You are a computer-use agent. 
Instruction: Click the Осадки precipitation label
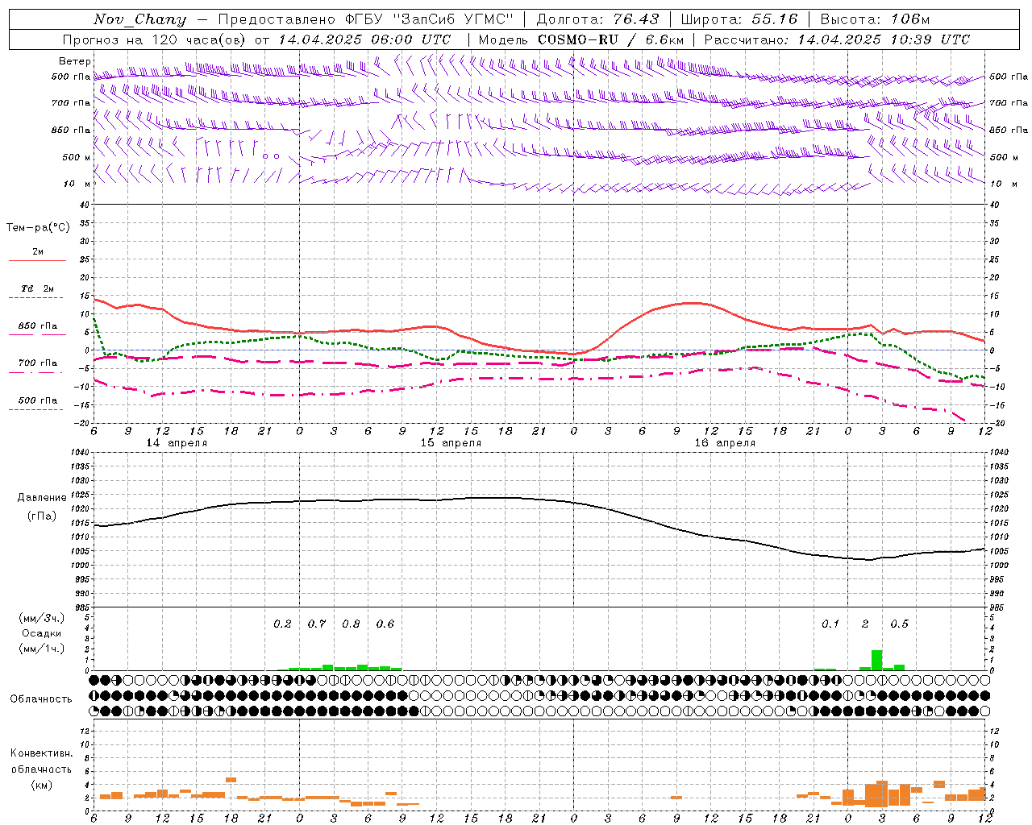coord(41,633)
